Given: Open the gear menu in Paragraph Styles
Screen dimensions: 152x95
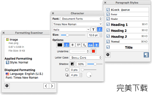Looking at the screenshot, I should pos(108,55).
